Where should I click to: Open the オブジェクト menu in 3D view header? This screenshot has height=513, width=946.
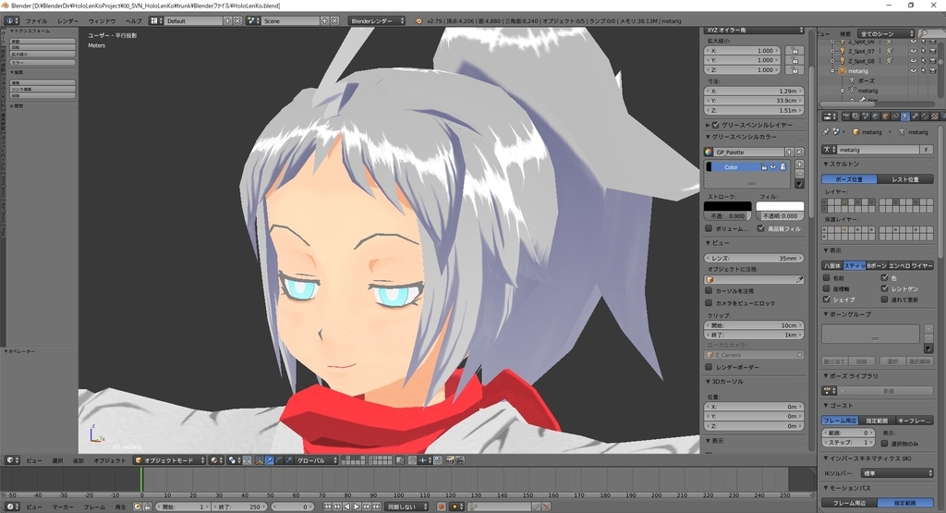point(110,460)
